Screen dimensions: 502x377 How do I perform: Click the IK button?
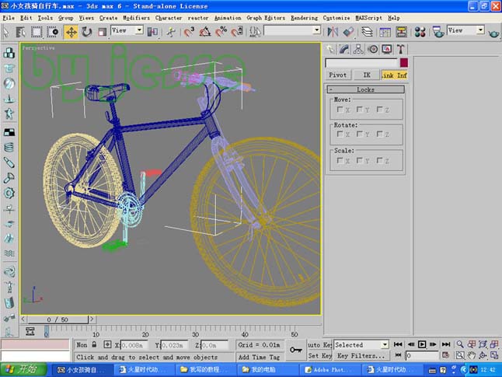pyautogui.click(x=367, y=75)
